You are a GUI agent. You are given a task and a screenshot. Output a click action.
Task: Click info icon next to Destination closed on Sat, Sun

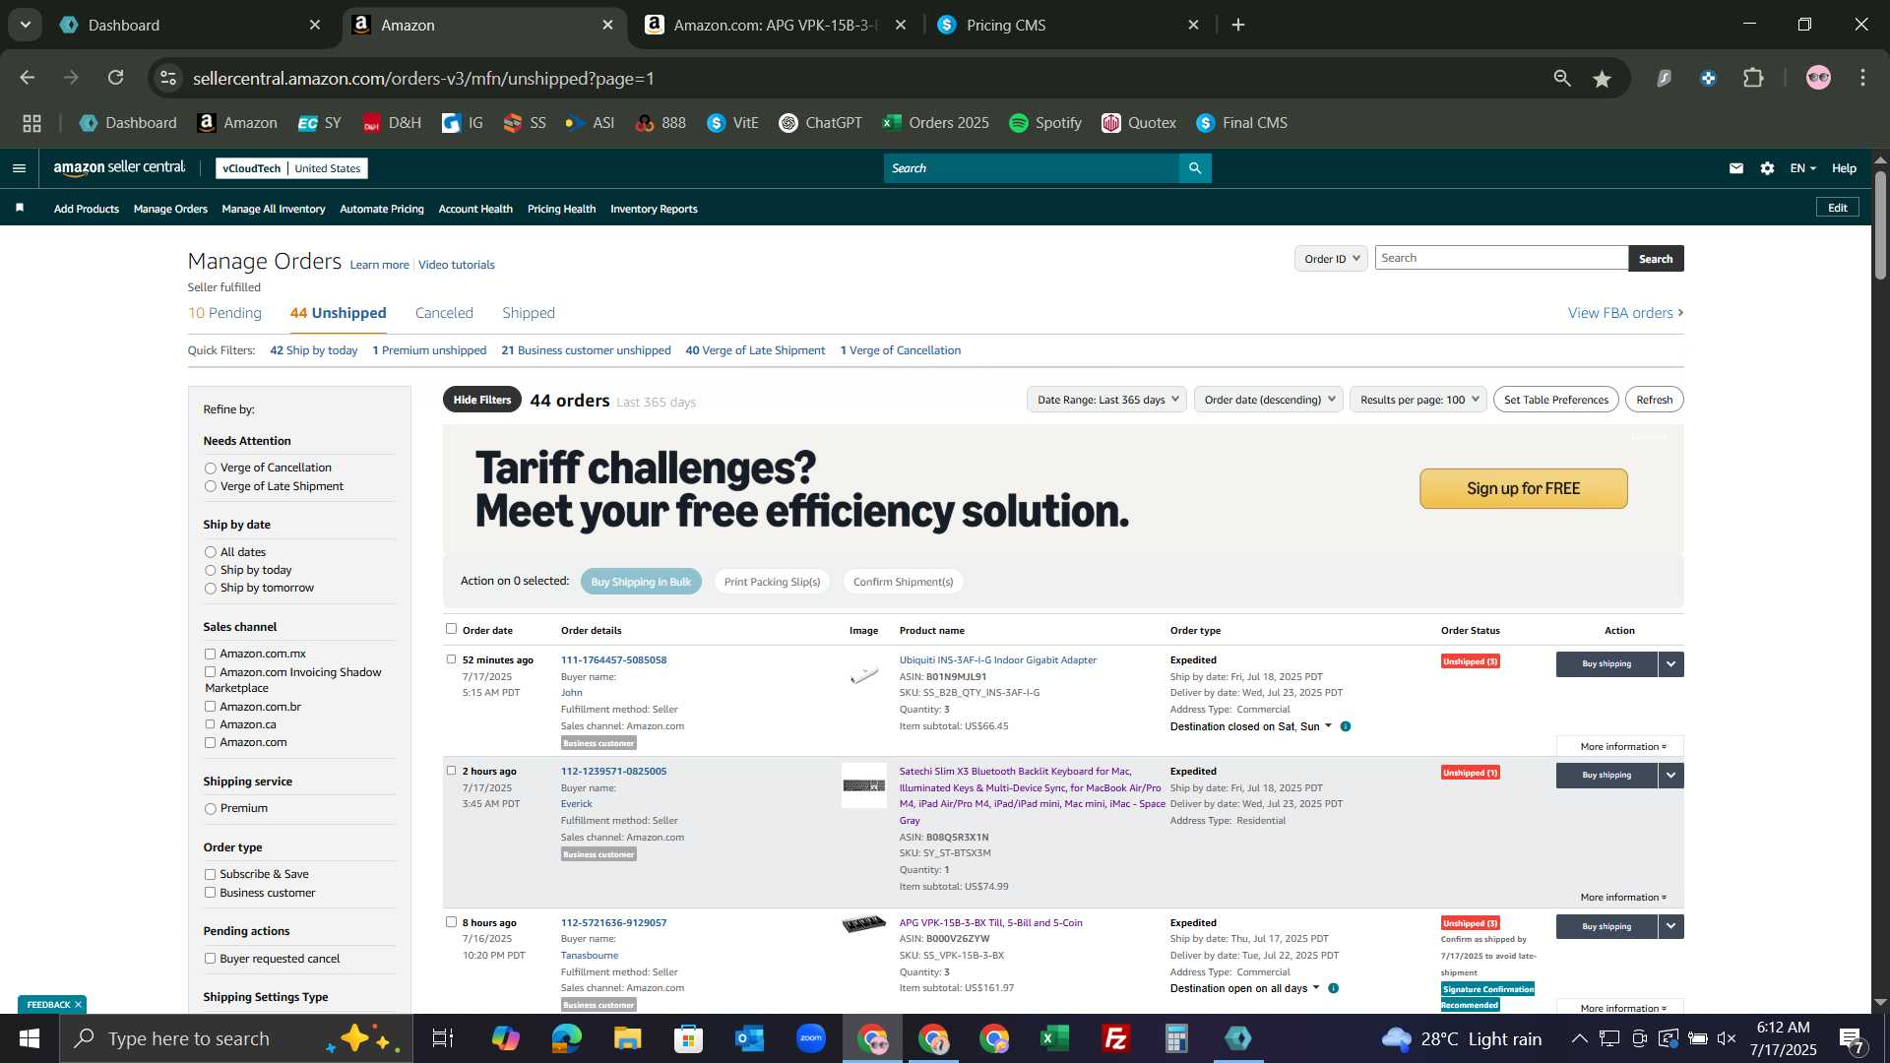(1346, 726)
